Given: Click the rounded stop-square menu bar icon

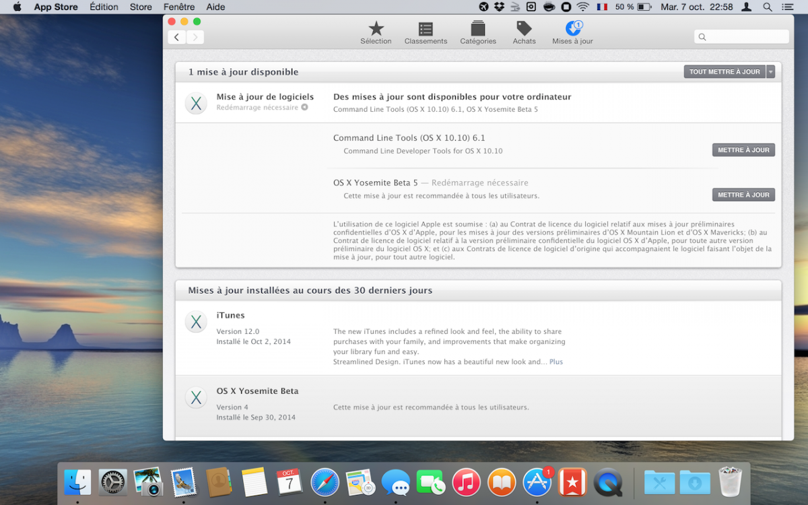Looking at the screenshot, I should point(566,7).
